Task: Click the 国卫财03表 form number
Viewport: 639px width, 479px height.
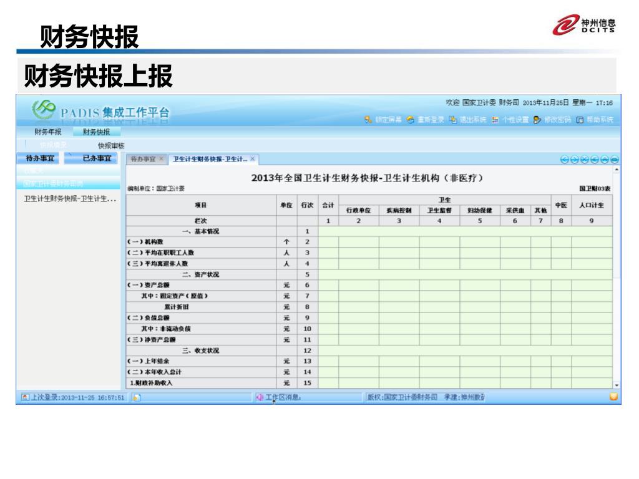Action: coord(595,188)
